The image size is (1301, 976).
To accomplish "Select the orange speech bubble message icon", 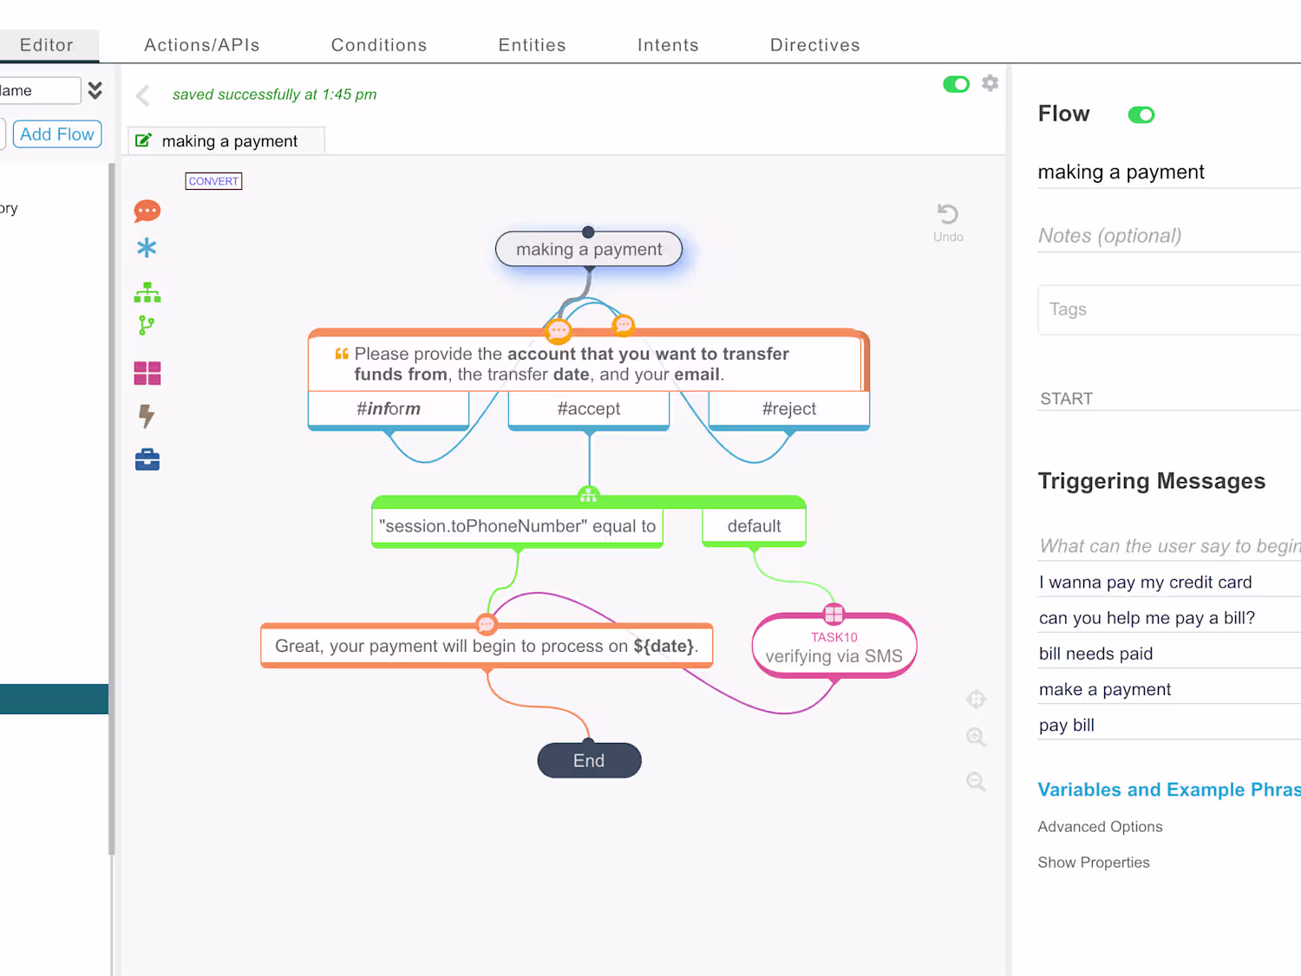I will [x=147, y=211].
